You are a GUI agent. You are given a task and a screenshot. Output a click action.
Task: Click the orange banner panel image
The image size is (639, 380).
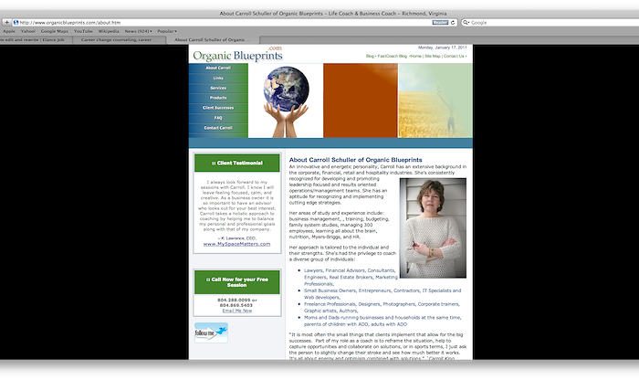[x=361, y=100]
